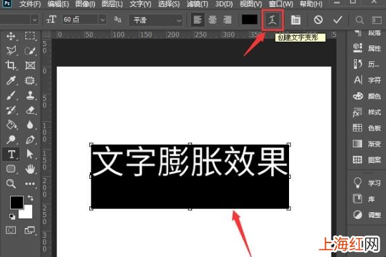Click the 60 点 font size field
The height and width of the screenshot is (257, 386).
(80, 20)
